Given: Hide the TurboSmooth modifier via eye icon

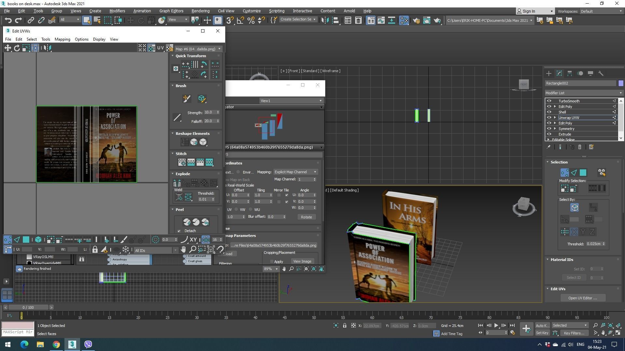Looking at the screenshot, I should coord(549,101).
